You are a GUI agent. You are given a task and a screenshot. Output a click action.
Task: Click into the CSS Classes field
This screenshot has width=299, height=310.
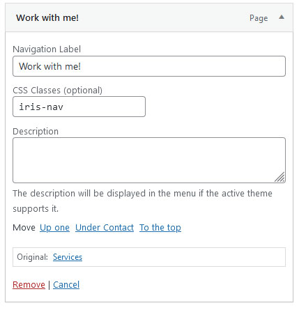pos(79,107)
